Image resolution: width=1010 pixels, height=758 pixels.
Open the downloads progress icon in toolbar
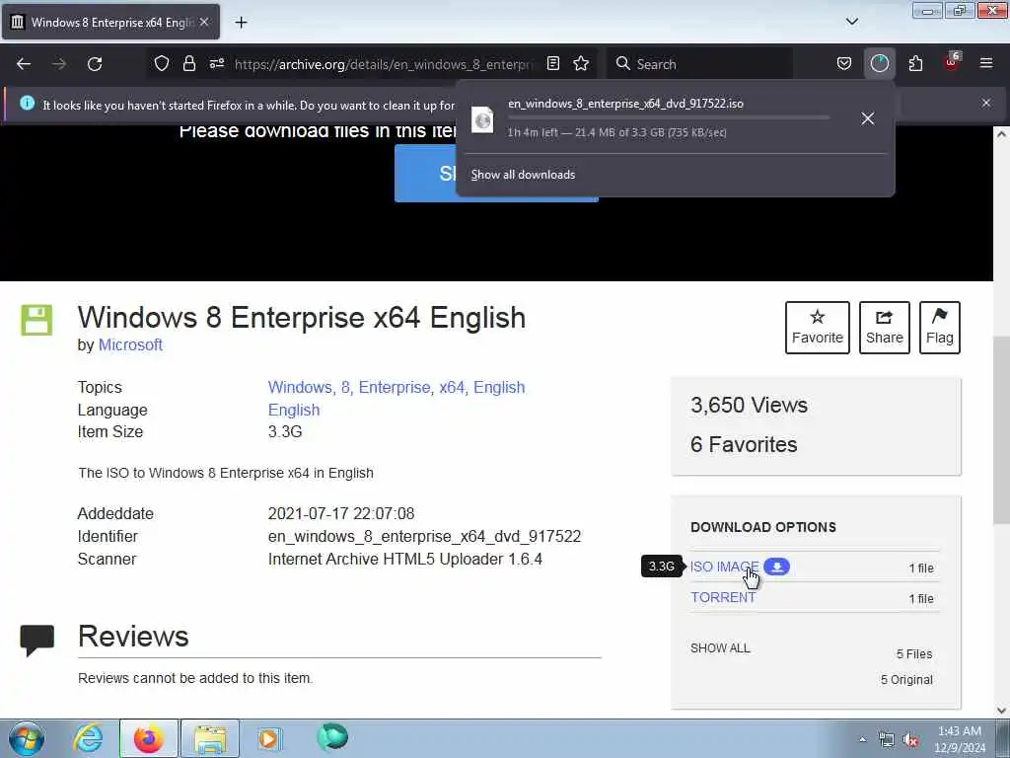(x=879, y=64)
